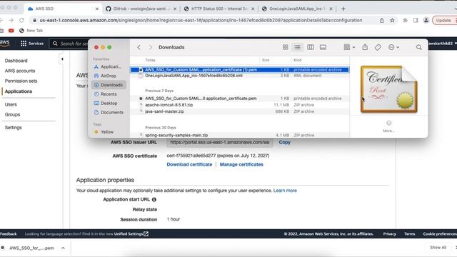Click Finder share icon
This screenshot has height=257, width=457.
coord(365,47)
